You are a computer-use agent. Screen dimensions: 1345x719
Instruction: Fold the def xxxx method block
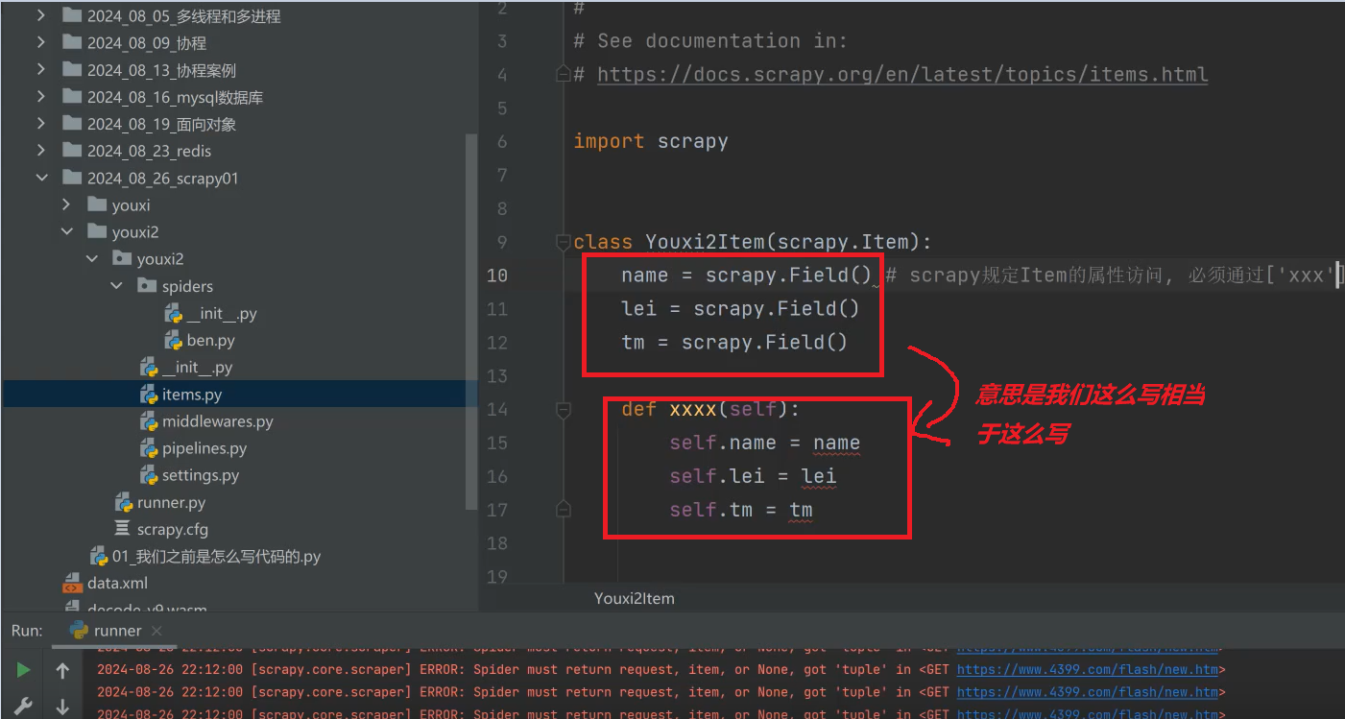tap(564, 410)
